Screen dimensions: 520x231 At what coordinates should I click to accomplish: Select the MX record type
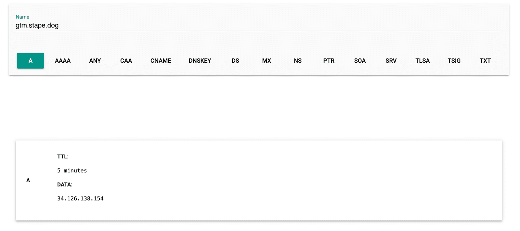(266, 61)
